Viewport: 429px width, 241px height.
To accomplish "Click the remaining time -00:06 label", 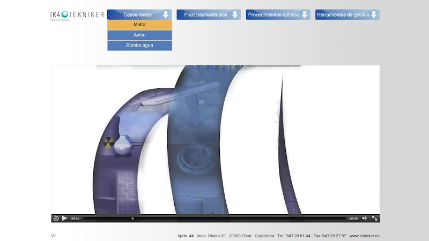I will tap(353, 219).
